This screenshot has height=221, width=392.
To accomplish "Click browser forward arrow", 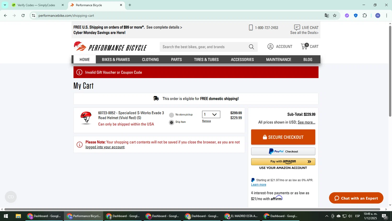I will pos(14,15).
